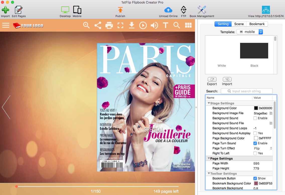Click the Page Height value 779
The width and height of the screenshot is (285, 195).
tap(256, 168)
